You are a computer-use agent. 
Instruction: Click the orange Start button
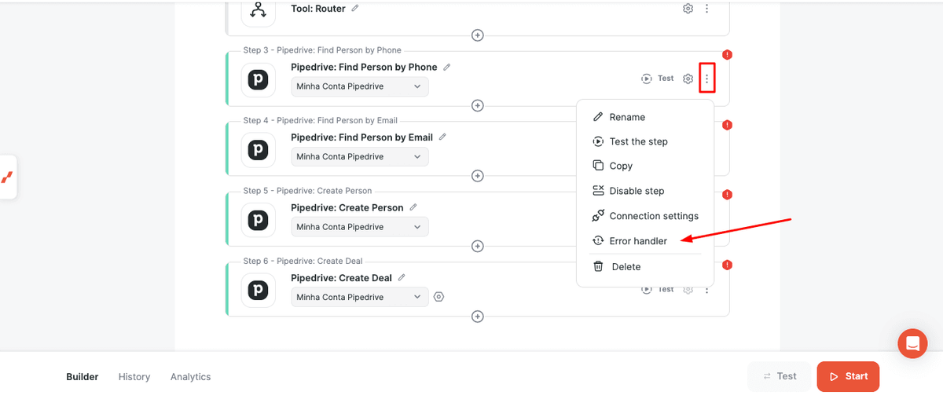848,376
